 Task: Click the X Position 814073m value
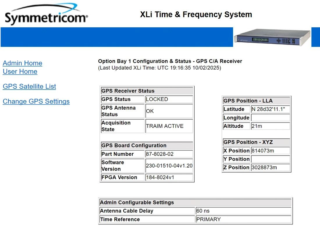pyautogui.click(x=263, y=151)
